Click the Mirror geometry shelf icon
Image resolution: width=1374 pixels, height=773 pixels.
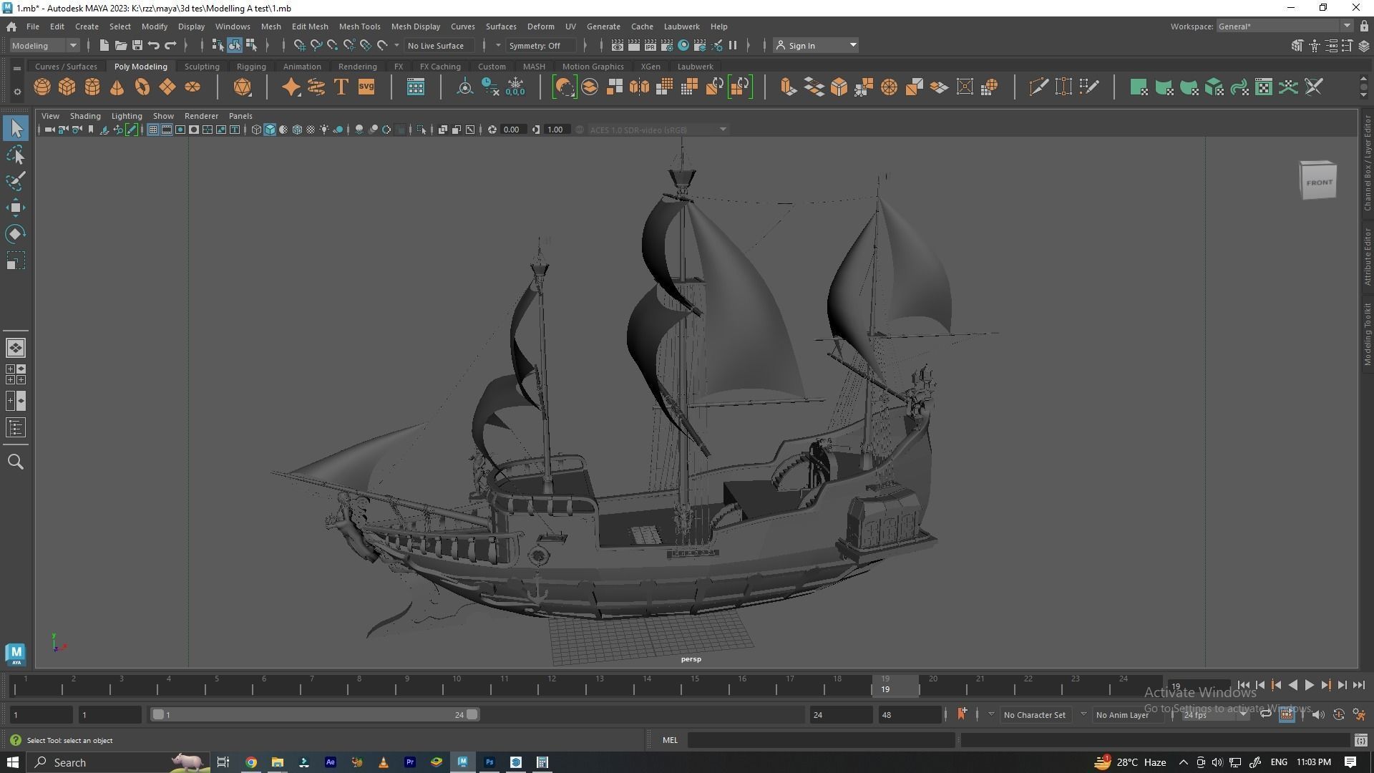[x=640, y=87]
